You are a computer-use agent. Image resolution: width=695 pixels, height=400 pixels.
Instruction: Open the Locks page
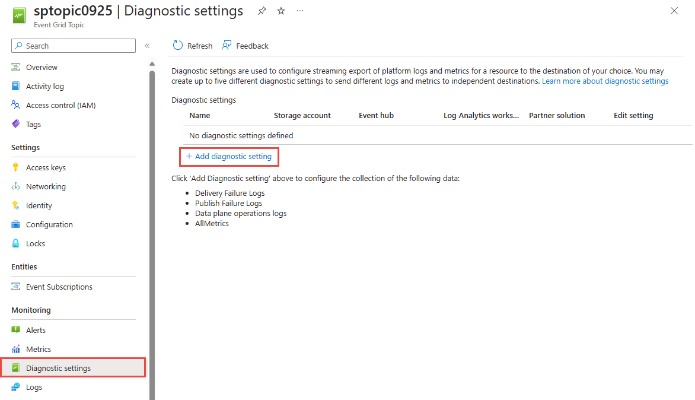[34, 243]
